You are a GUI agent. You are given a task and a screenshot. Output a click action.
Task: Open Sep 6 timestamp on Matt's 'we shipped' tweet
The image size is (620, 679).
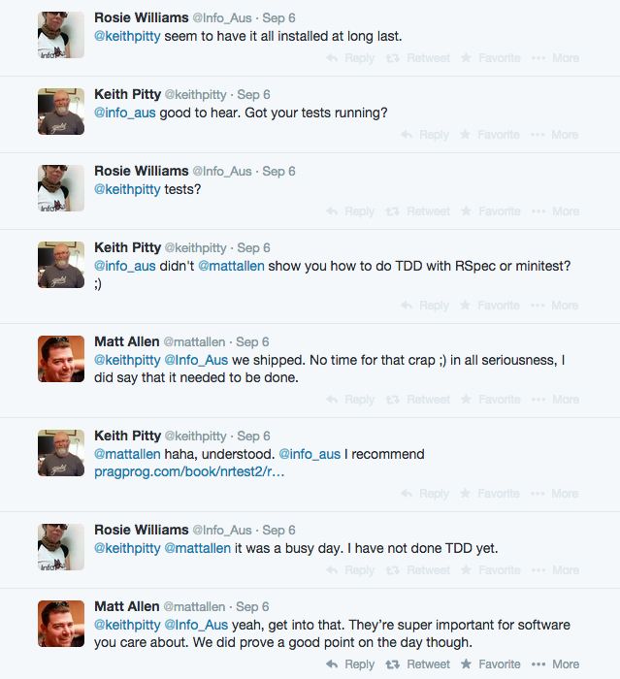[x=252, y=342]
